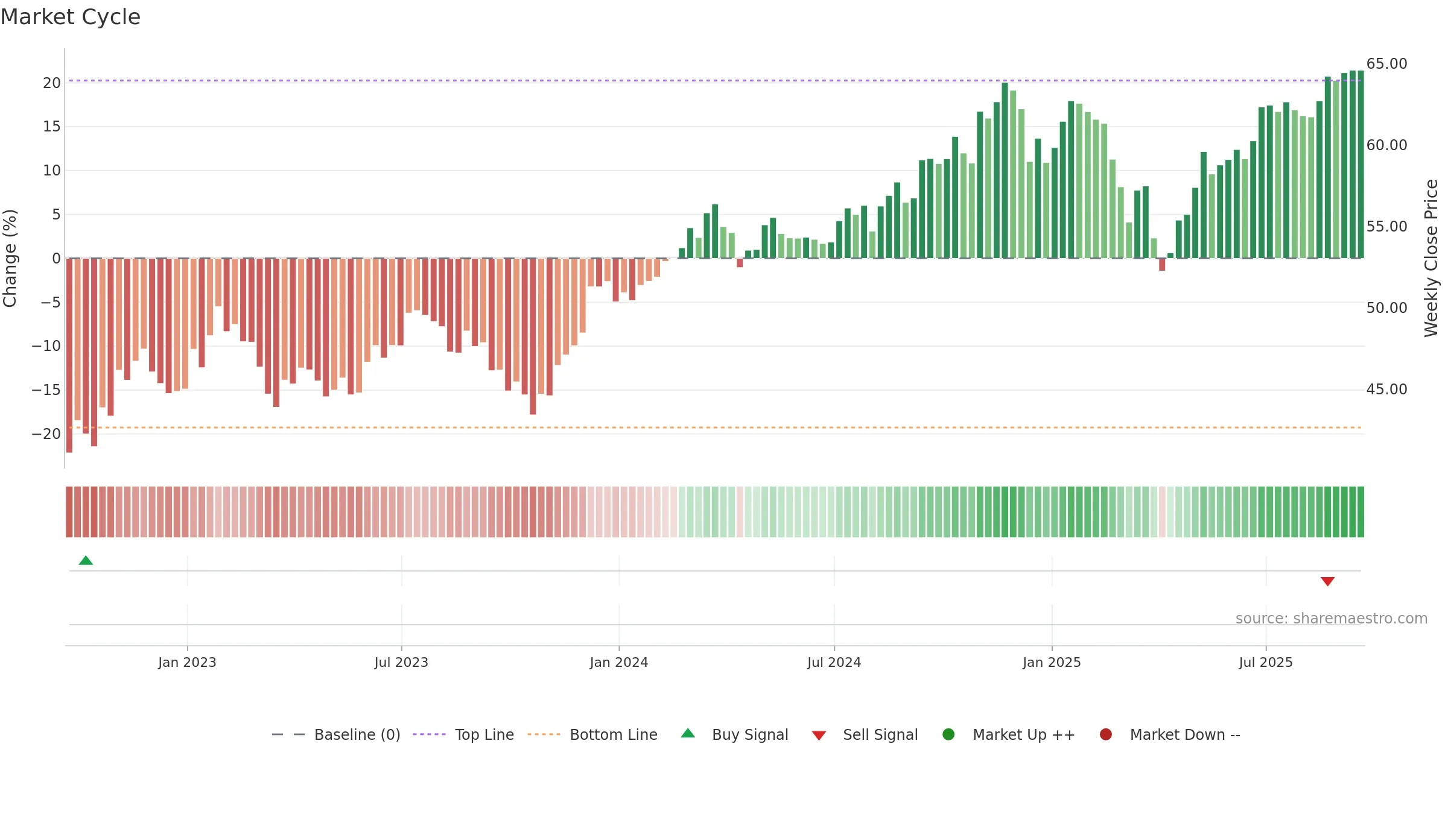Click the Change (%) axis title
Screen dimensions: 1448x814
coord(10,258)
